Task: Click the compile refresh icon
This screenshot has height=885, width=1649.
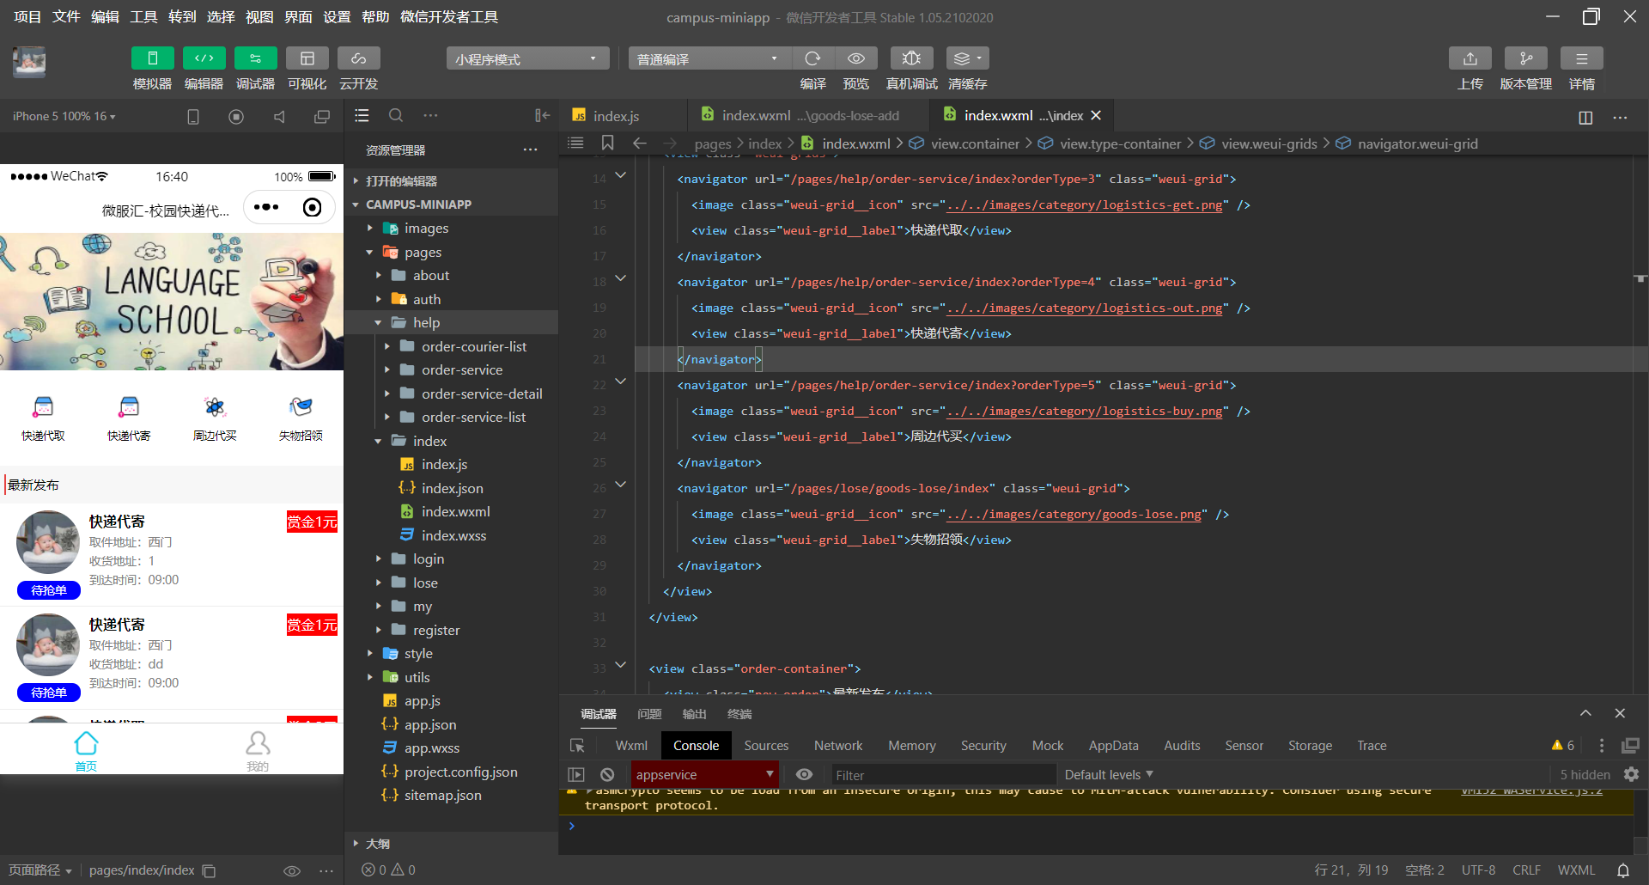Action: pos(812,58)
